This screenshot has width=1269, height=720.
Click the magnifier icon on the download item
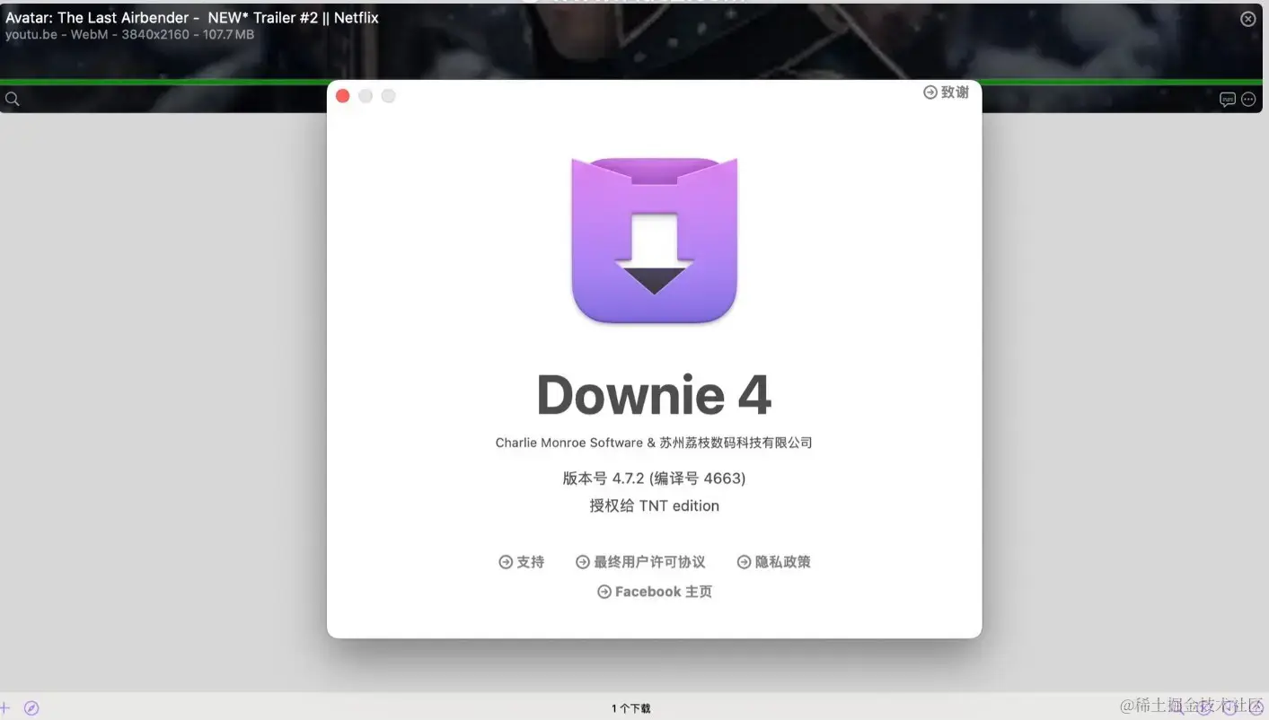(x=13, y=99)
